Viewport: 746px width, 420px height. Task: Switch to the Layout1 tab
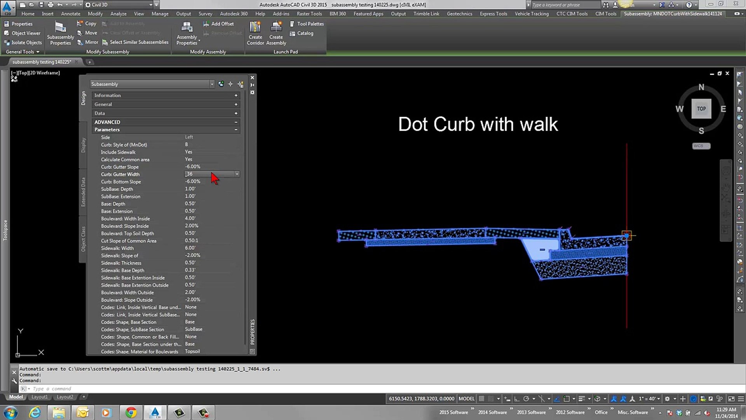pos(39,397)
